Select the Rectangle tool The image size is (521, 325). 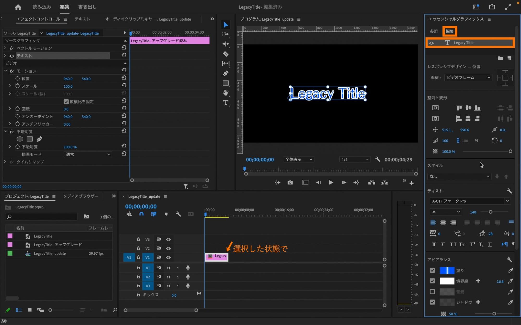coord(226,83)
